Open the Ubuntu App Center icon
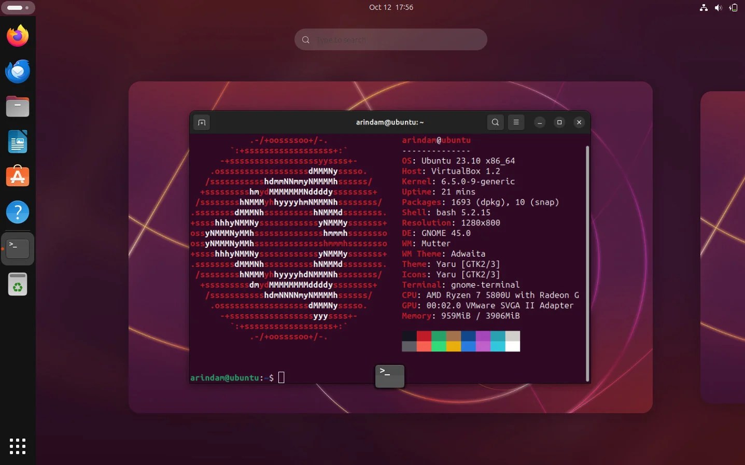The width and height of the screenshot is (745, 465). [x=18, y=177]
